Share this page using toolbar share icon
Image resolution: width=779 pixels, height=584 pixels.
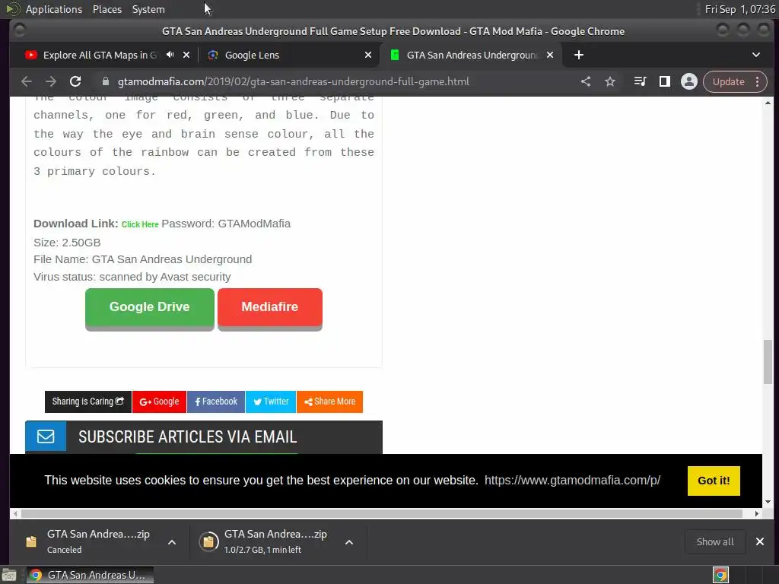click(586, 81)
